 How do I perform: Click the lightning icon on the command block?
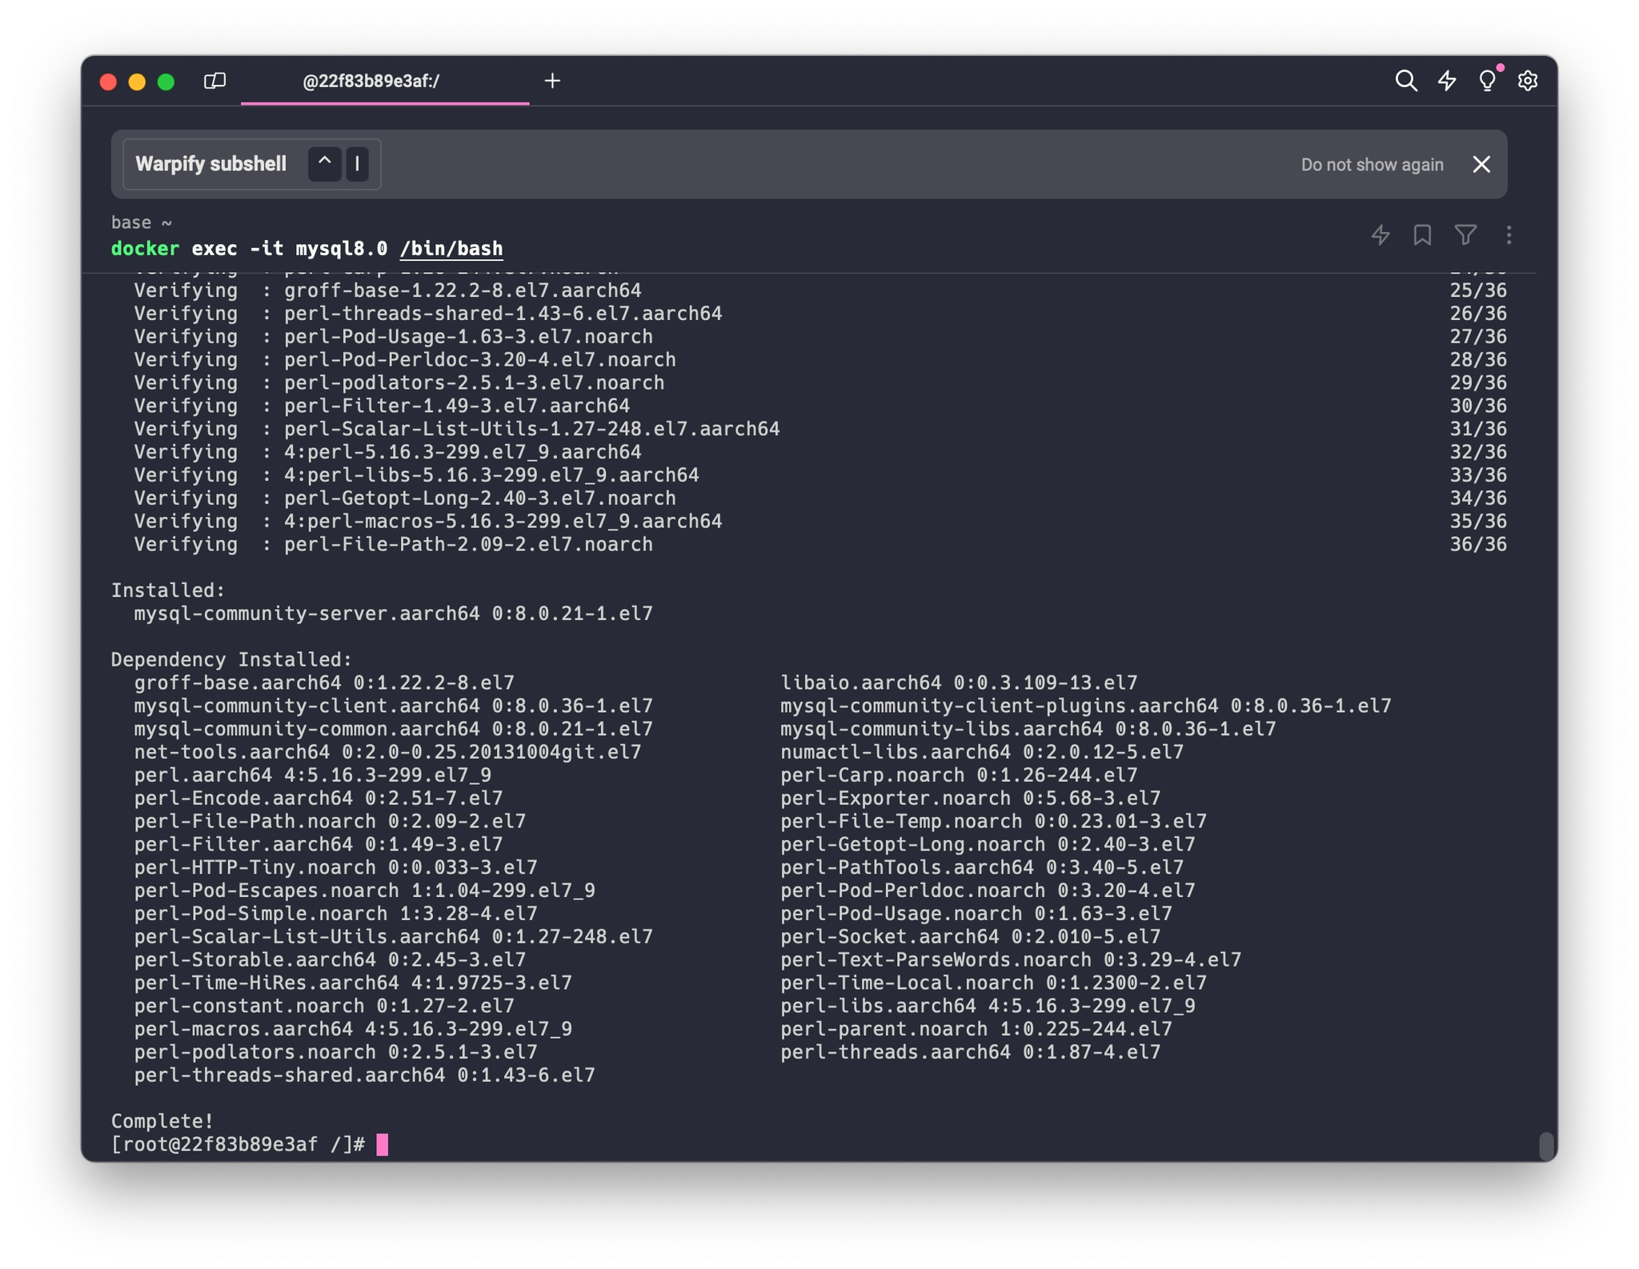point(1380,234)
